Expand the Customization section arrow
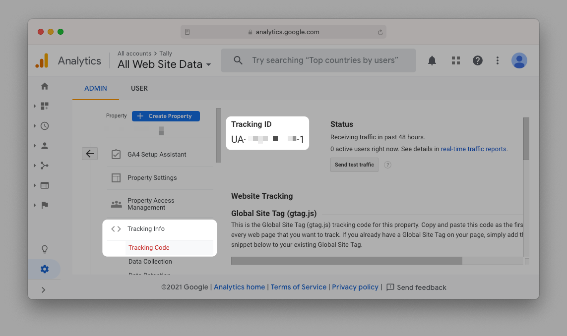This screenshot has width=567, height=336. point(35,106)
